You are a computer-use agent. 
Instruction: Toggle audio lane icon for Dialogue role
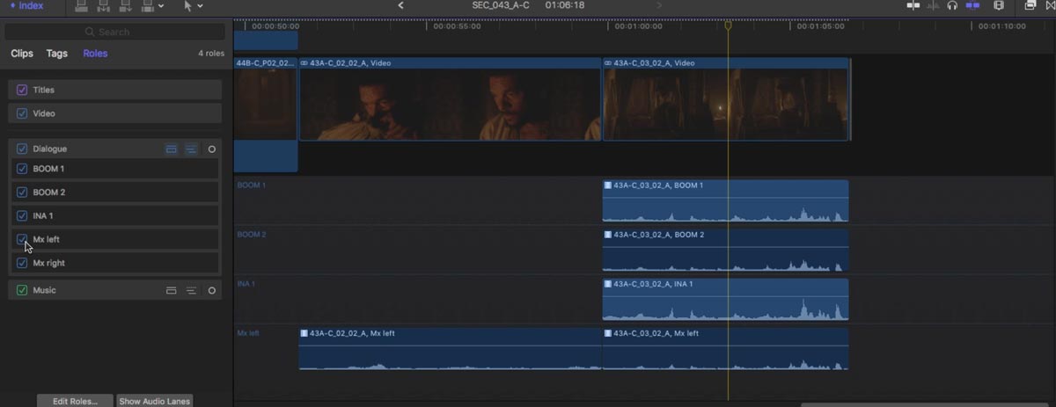(172, 149)
